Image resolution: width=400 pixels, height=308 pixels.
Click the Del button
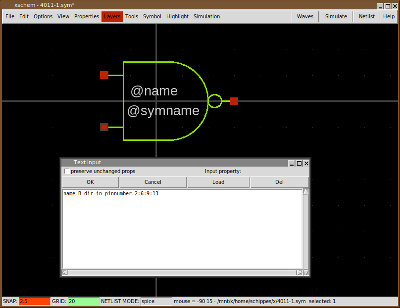(279, 182)
